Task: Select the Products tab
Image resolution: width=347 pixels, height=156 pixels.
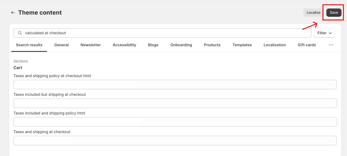Action: [212, 45]
